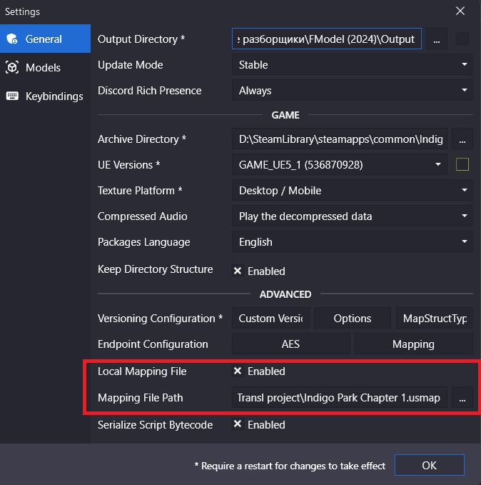Toggle Keep Directory Structure checkbox

point(238,271)
